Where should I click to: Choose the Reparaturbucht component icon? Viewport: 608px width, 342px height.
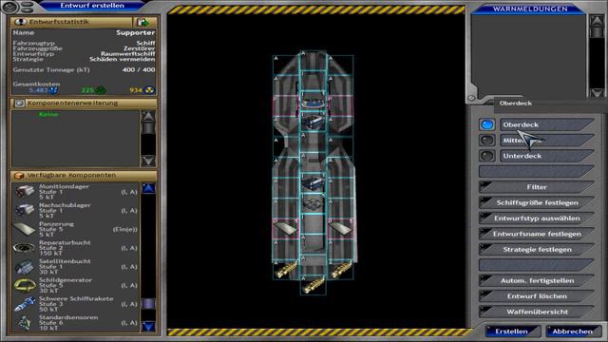[x=25, y=247]
